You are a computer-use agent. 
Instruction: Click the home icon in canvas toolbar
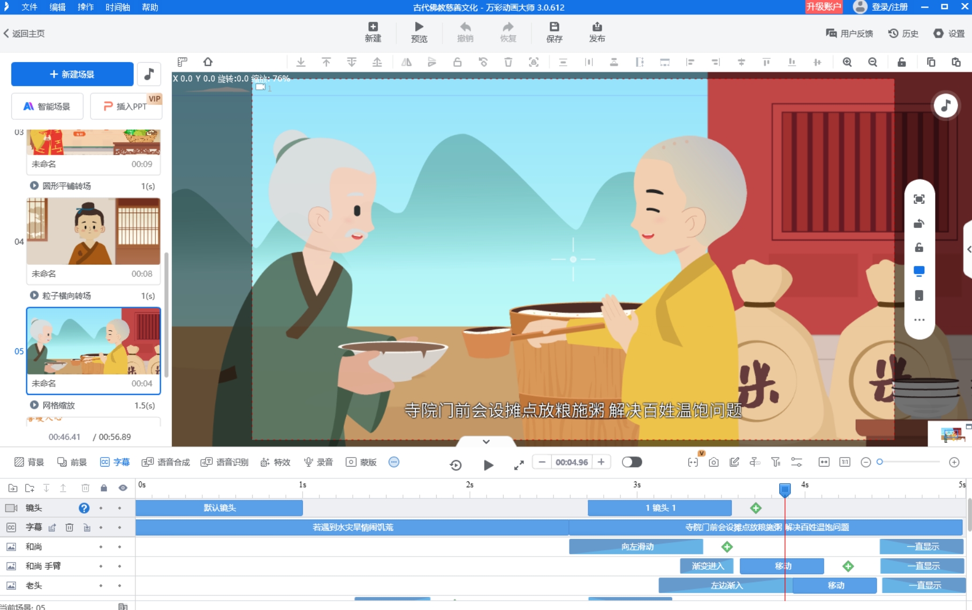tap(208, 62)
